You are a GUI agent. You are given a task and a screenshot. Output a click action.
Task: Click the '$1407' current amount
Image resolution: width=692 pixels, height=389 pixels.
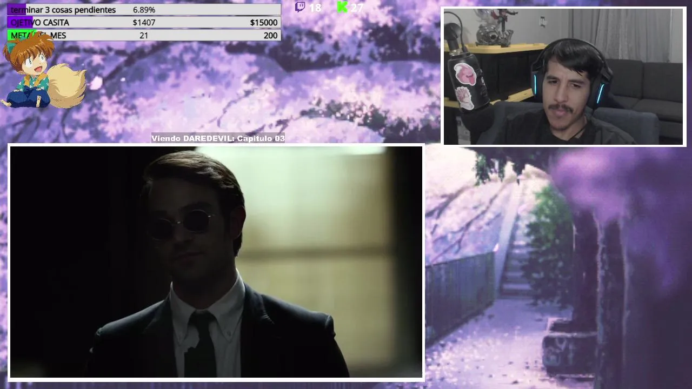(144, 22)
